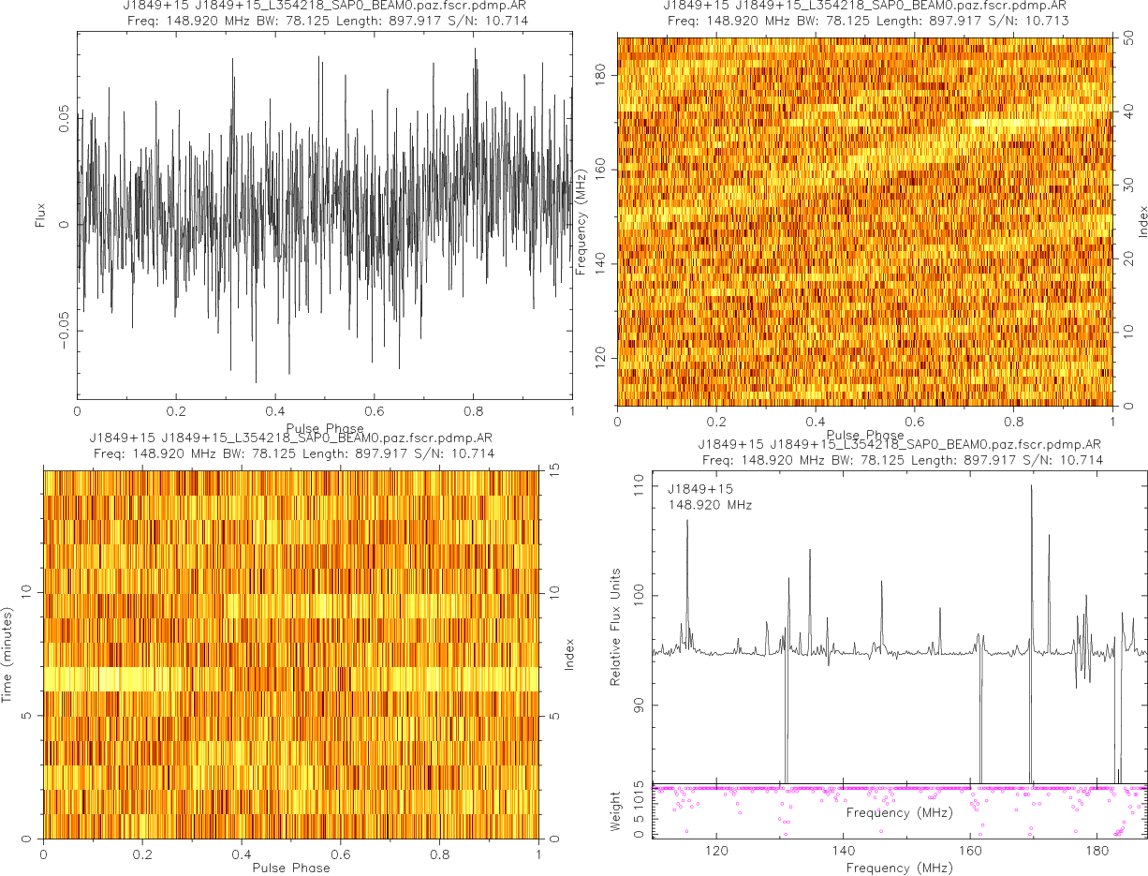Click the "Time (minutes)" axis label
This screenshot has width=1148, height=876.
coord(7,655)
